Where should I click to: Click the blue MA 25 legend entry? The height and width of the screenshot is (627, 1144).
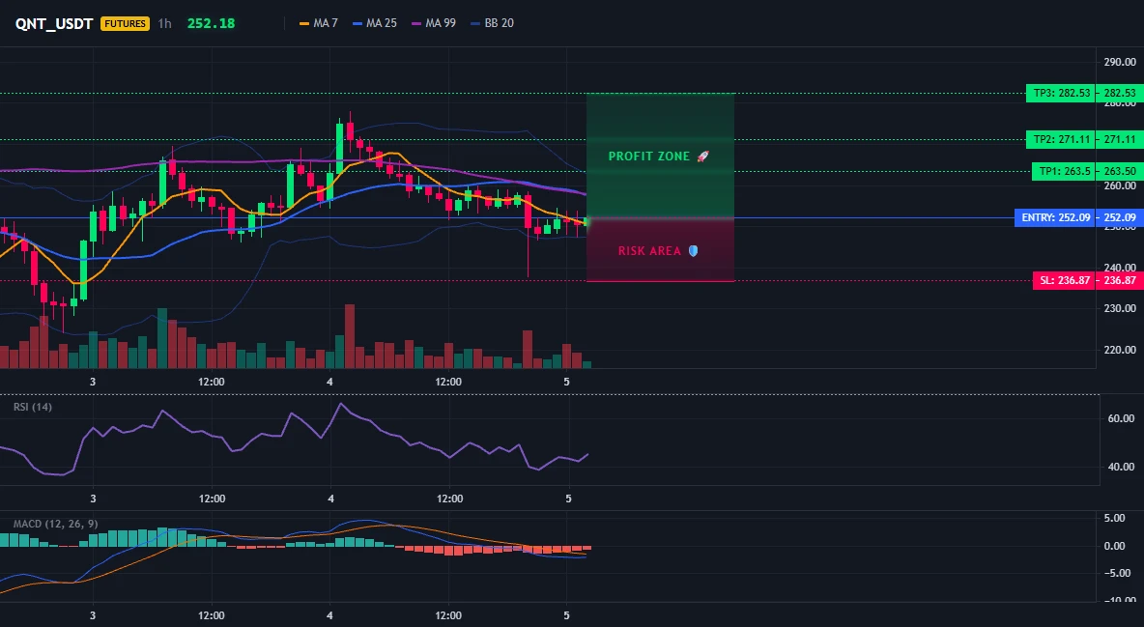(375, 23)
